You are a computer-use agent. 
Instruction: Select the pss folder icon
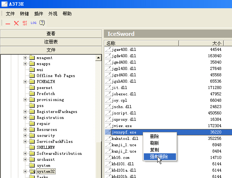click(32, 105)
